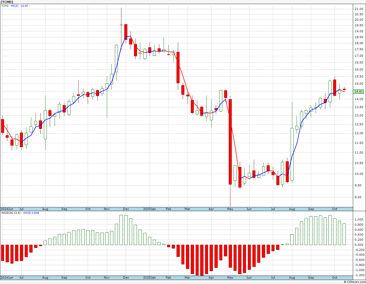The image size is (366, 284).
Task: Select the MACD:0.848 value label
Action: (x=31, y=213)
